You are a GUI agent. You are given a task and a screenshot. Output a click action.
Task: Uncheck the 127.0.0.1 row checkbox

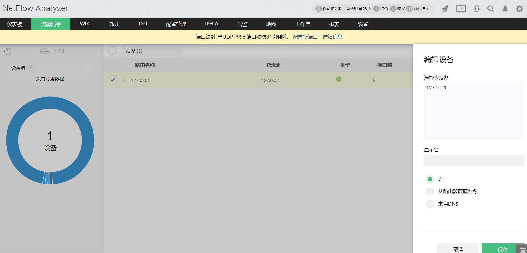click(x=113, y=80)
